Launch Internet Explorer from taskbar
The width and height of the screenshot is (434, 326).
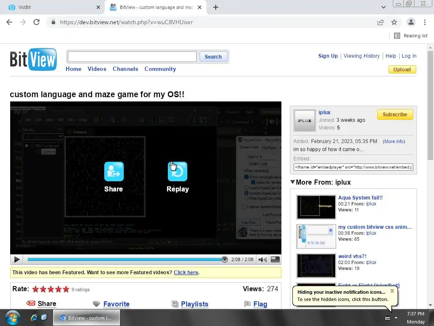(34, 318)
